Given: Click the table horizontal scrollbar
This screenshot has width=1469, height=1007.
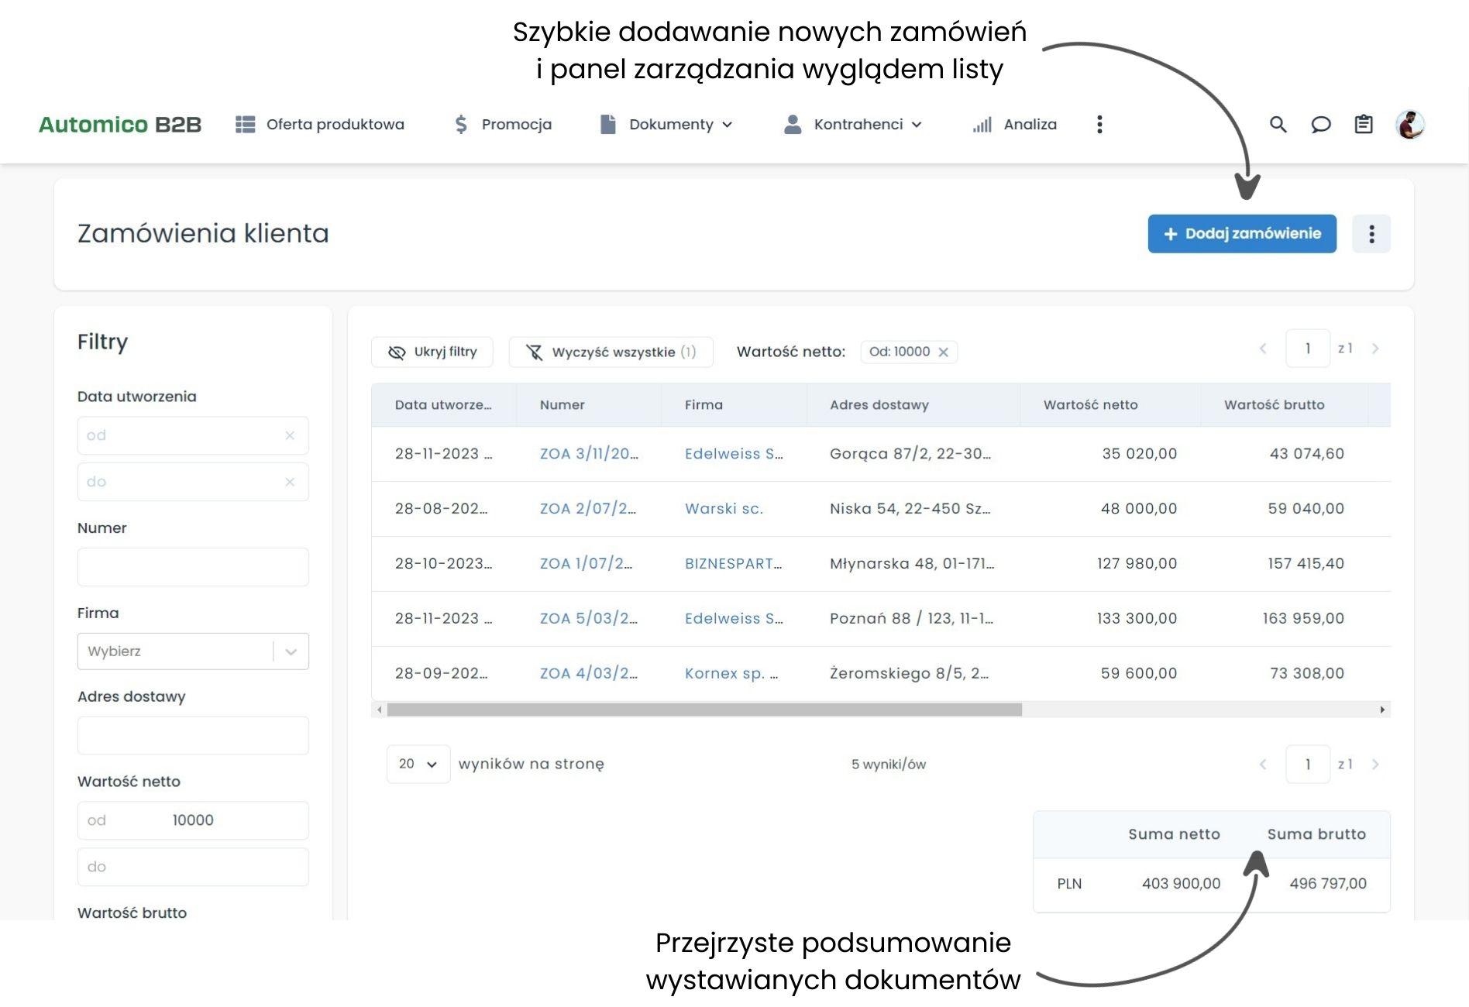Looking at the screenshot, I should click(704, 710).
